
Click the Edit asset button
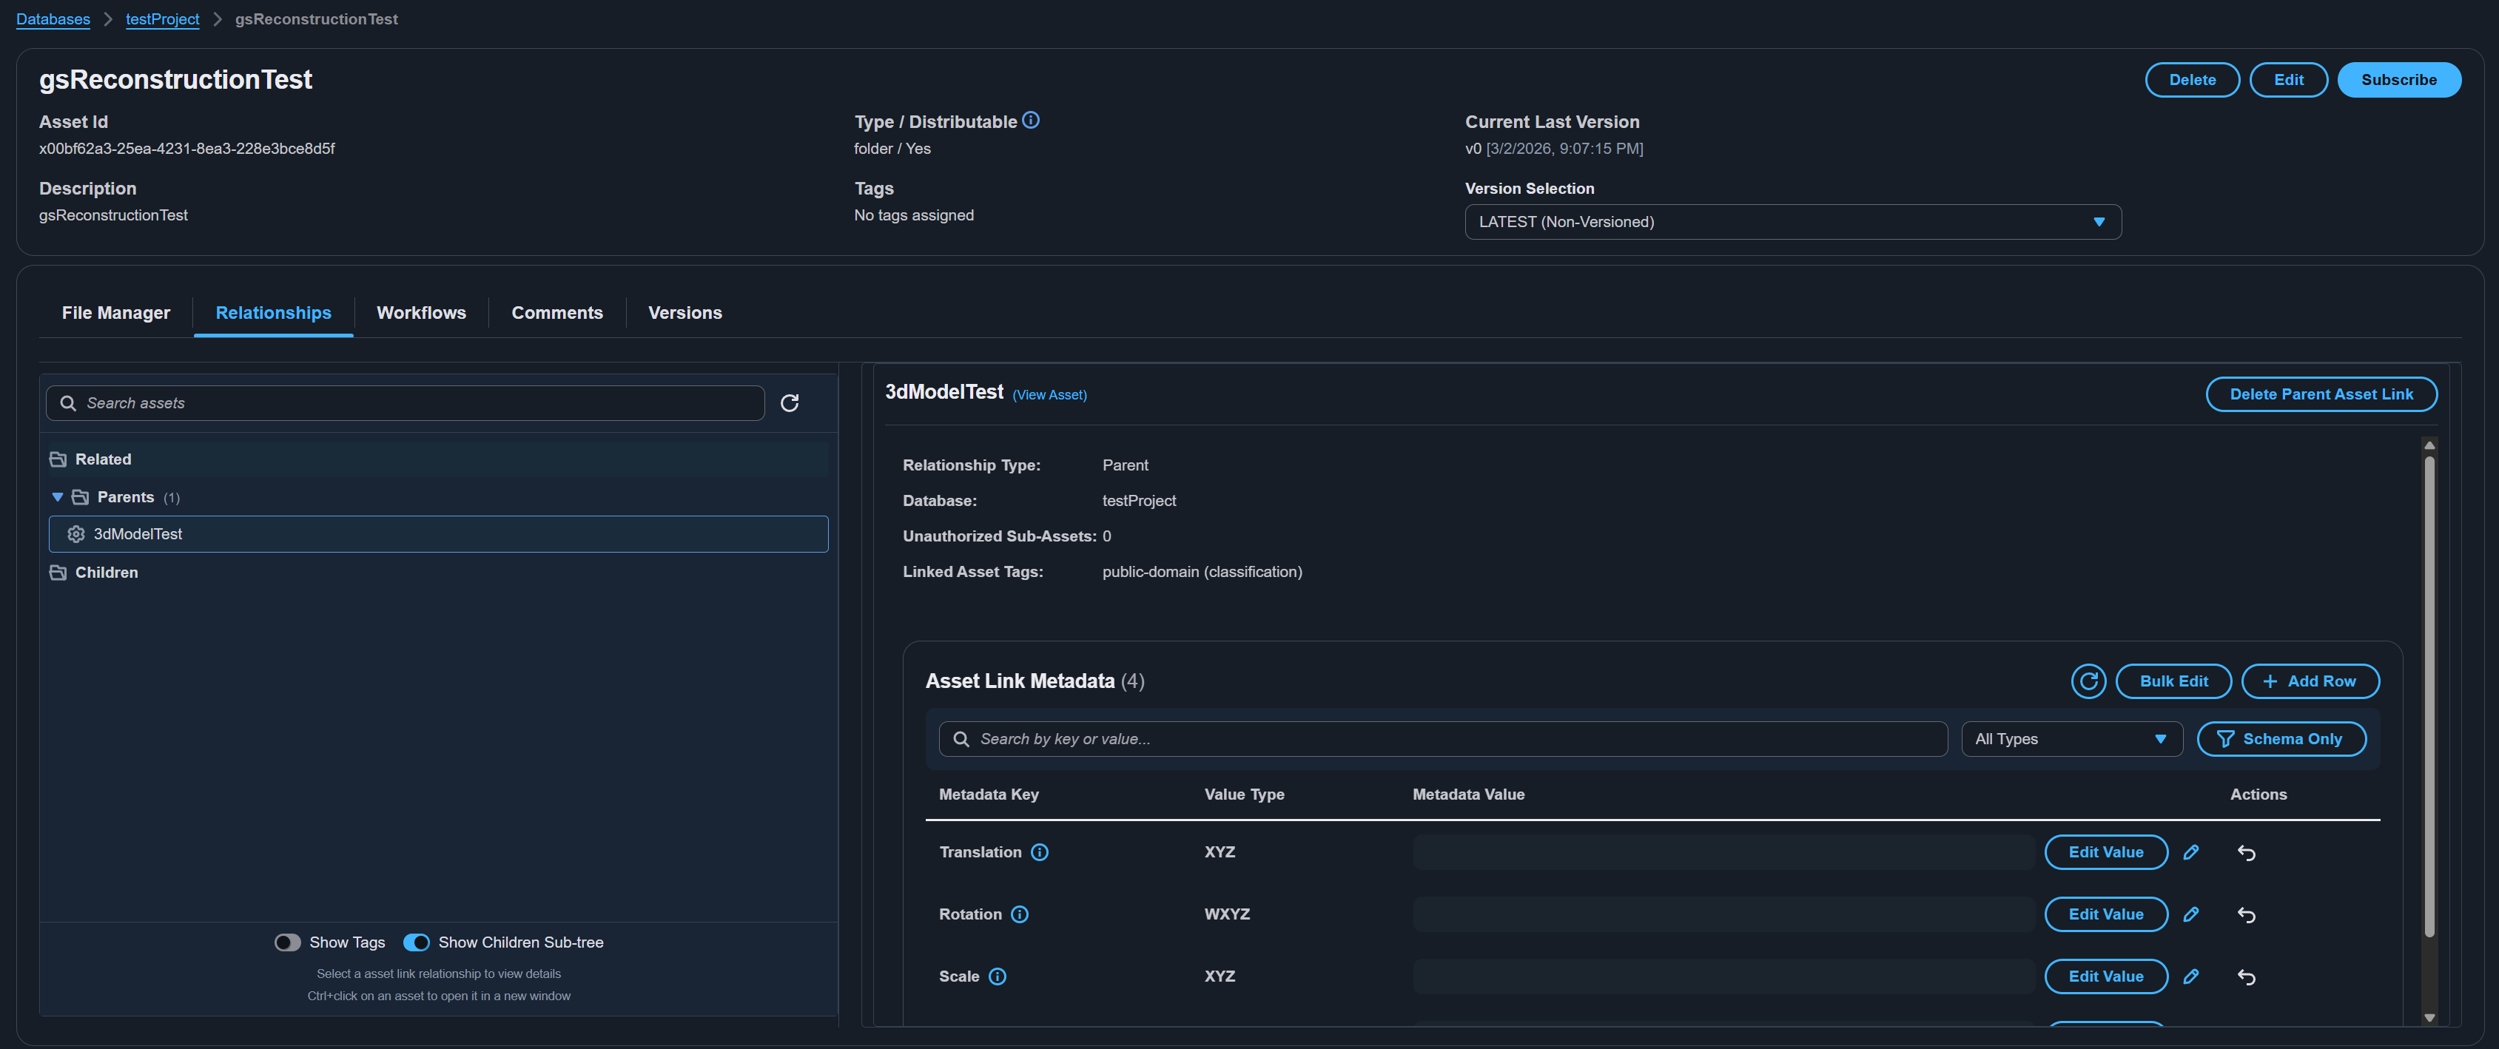coord(2287,79)
